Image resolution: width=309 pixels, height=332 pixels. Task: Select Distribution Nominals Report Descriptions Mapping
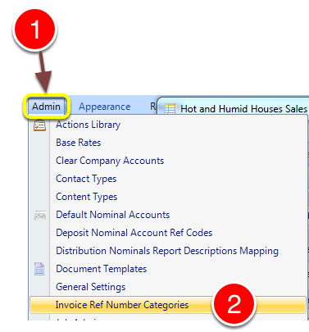tap(167, 251)
